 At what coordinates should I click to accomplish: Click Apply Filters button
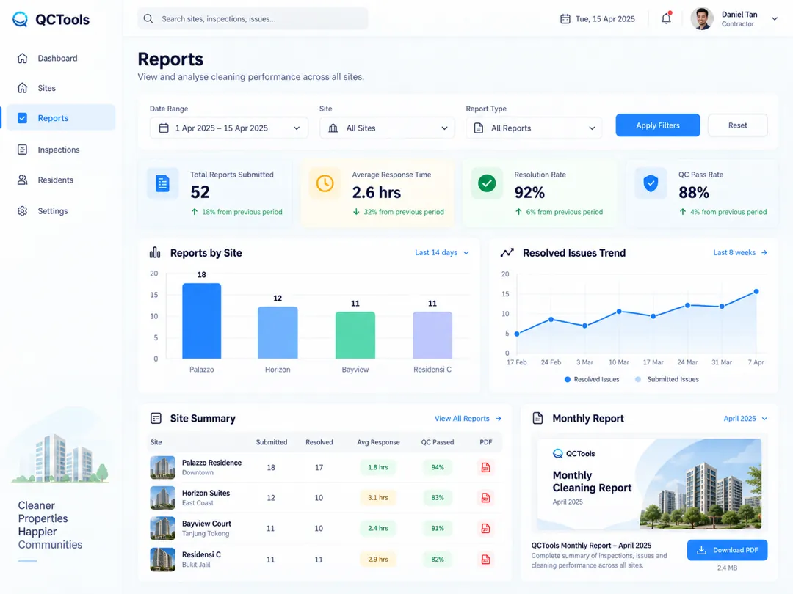[657, 125]
